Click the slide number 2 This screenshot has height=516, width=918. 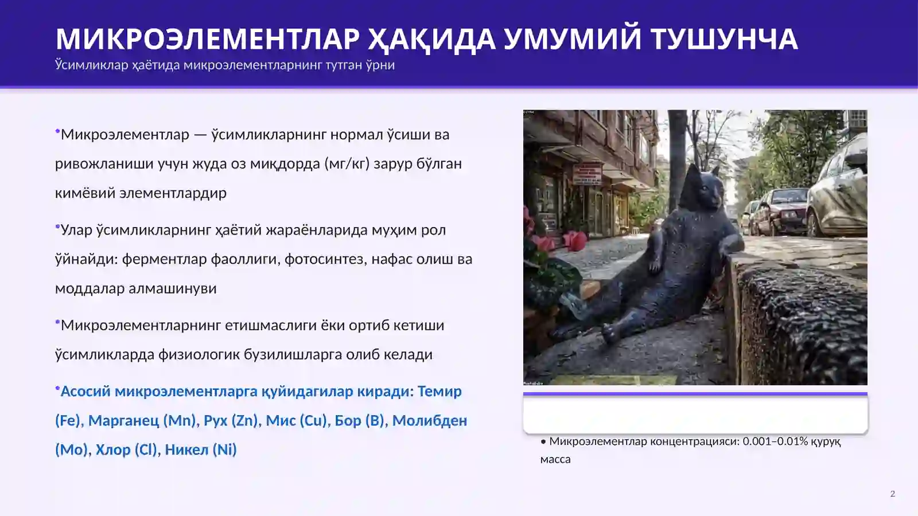[892, 494]
